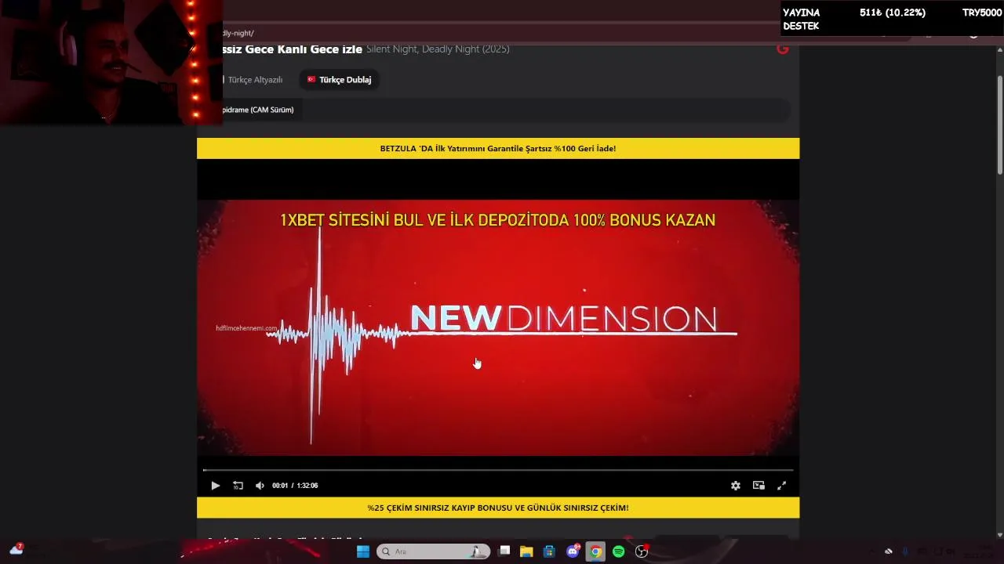1004x564 pixels.
Task: Click the YAYINA DESTEK overlay text
Action: (801, 20)
